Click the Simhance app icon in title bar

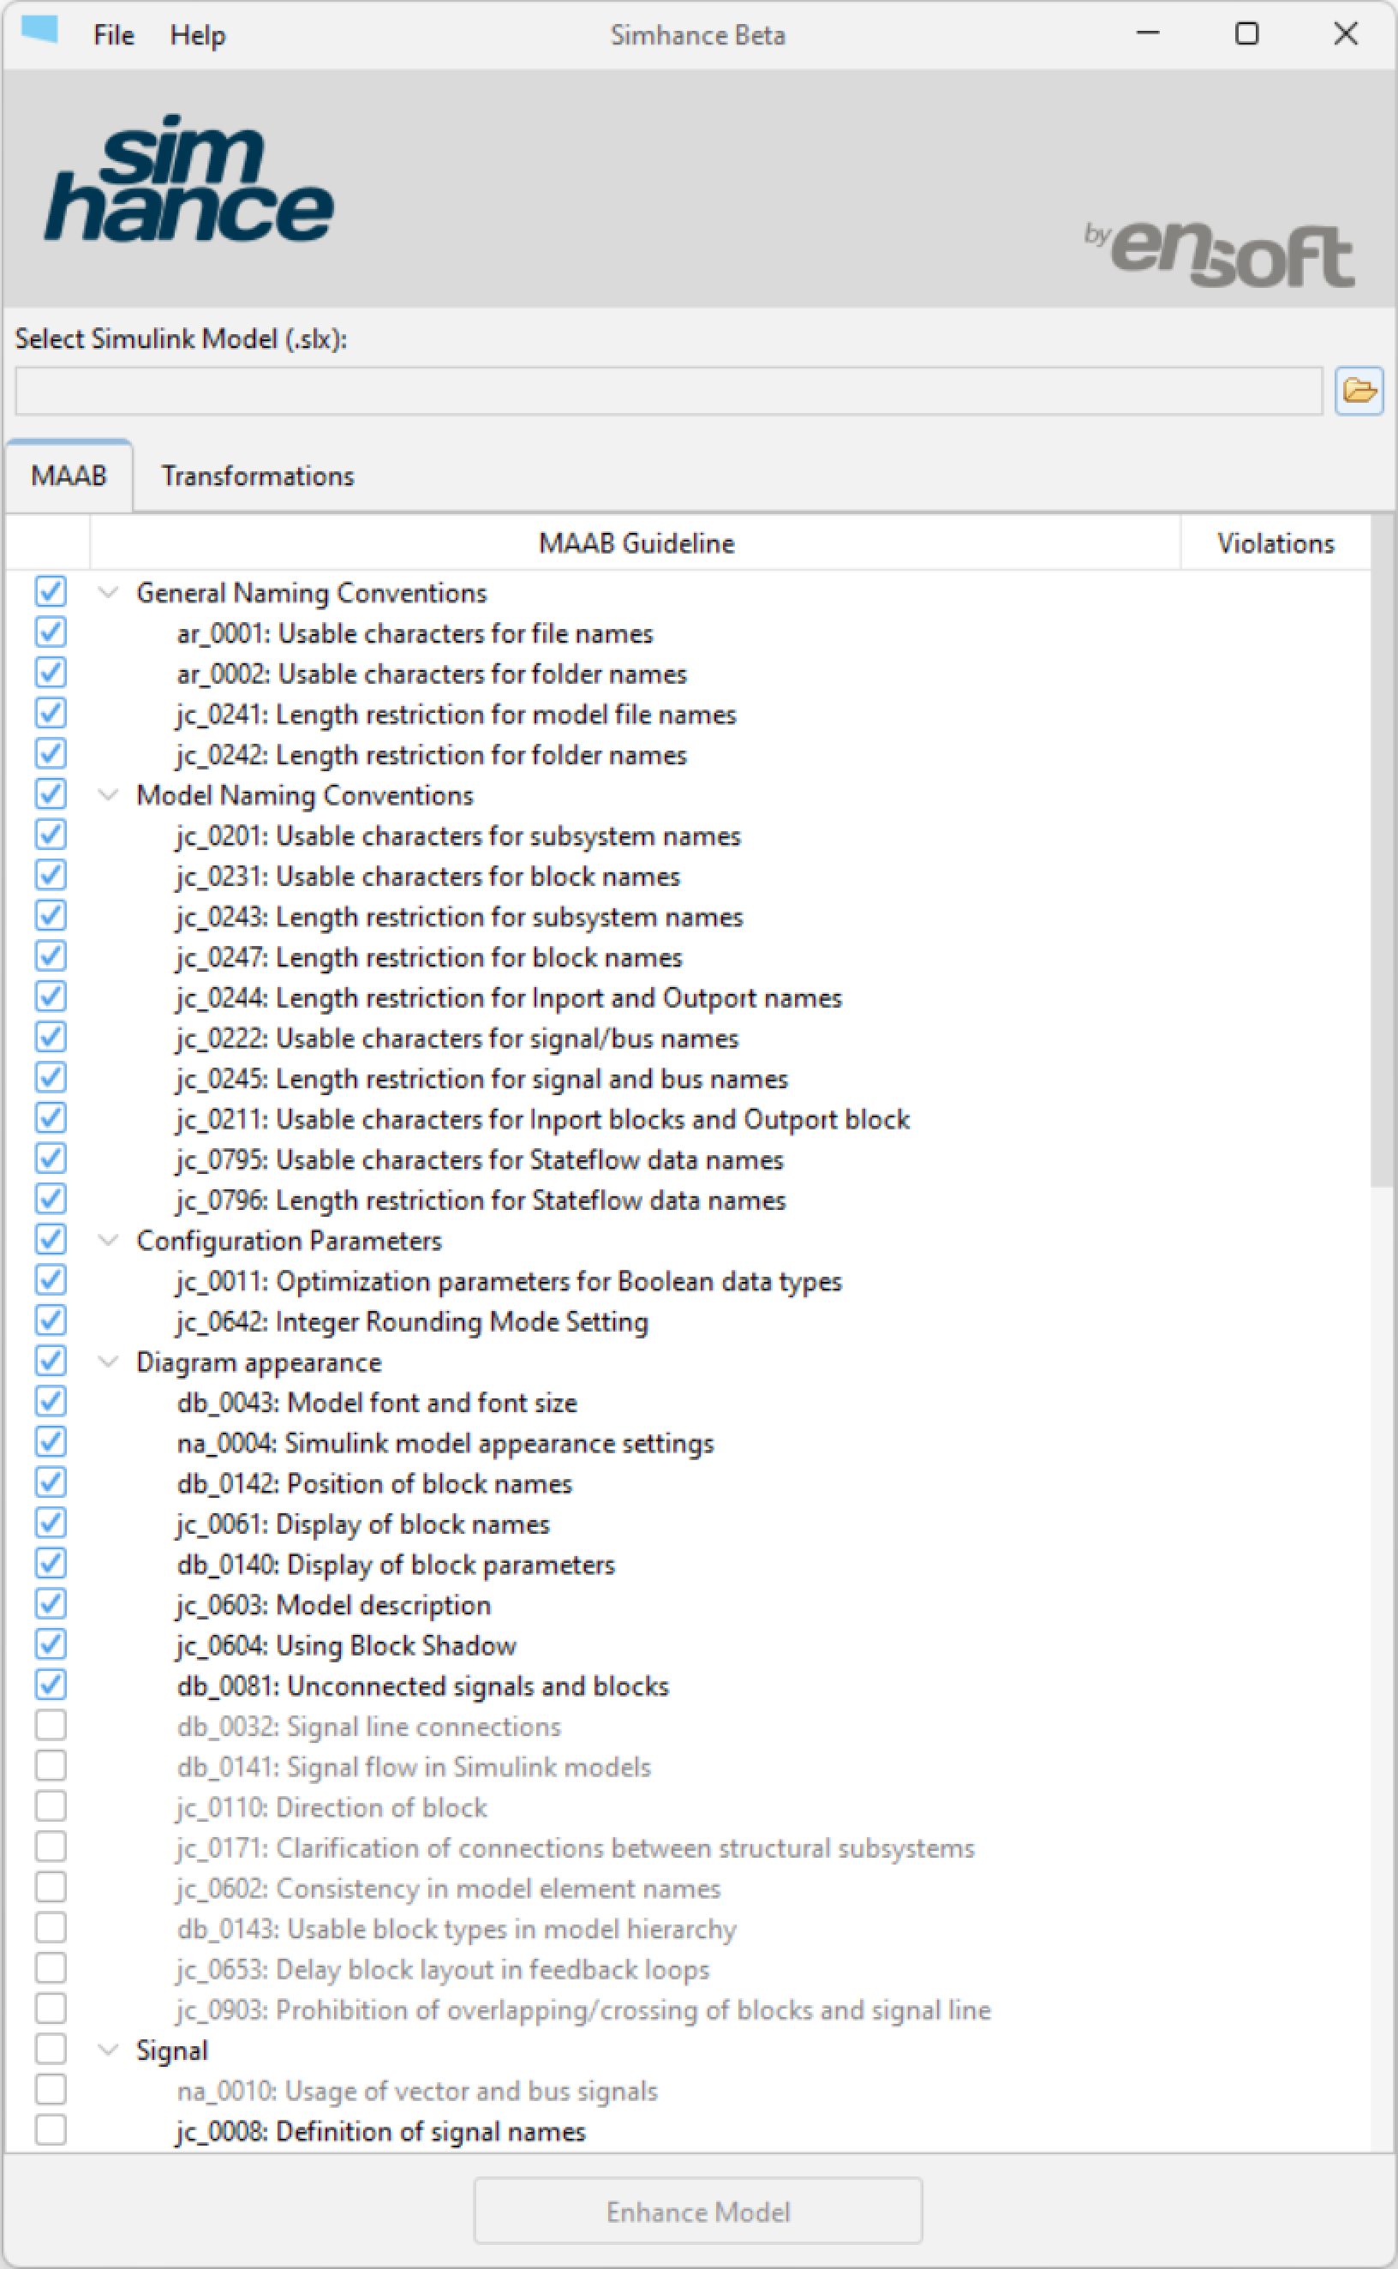pyautogui.click(x=39, y=31)
